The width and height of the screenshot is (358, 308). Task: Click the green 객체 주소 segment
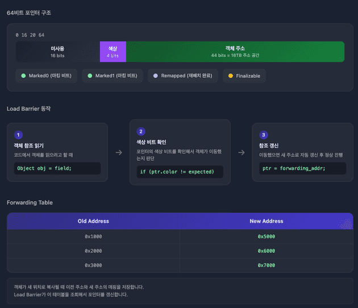[235, 52]
